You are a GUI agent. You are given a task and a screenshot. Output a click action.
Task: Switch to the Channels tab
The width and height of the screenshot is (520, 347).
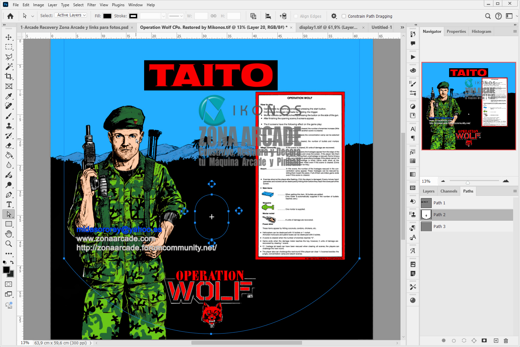click(x=448, y=191)
